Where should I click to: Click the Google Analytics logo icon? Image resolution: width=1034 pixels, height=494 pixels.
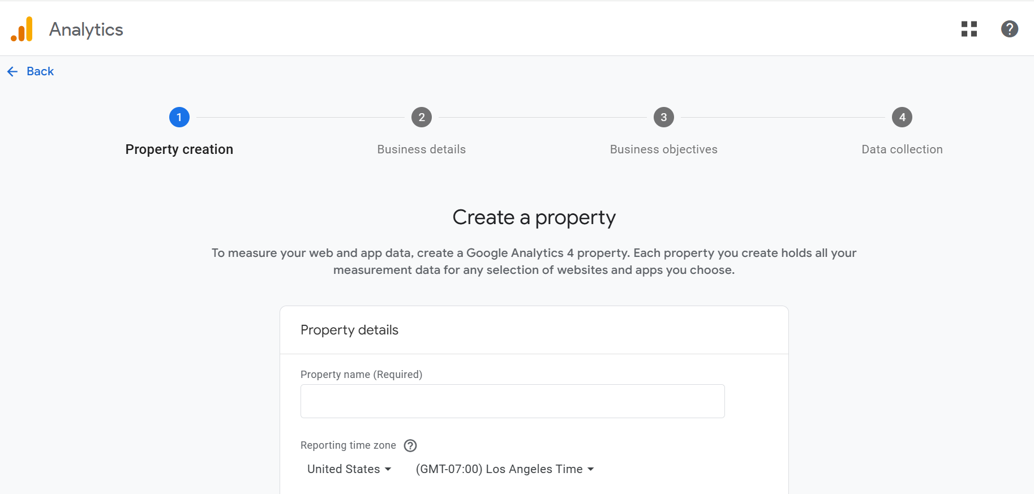click(x=22, y=29)
